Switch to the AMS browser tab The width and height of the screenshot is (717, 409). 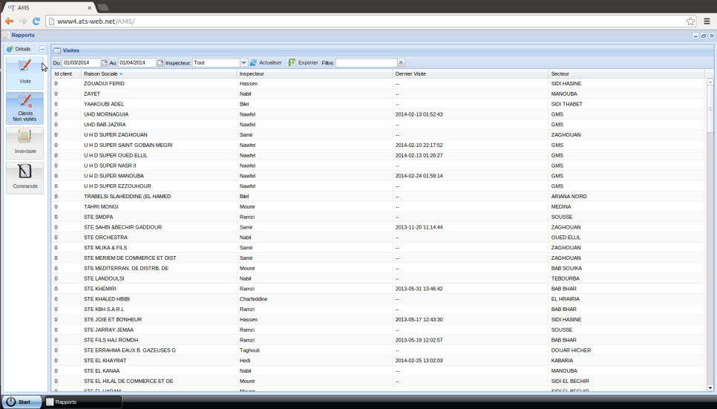[x=45, y=7]
